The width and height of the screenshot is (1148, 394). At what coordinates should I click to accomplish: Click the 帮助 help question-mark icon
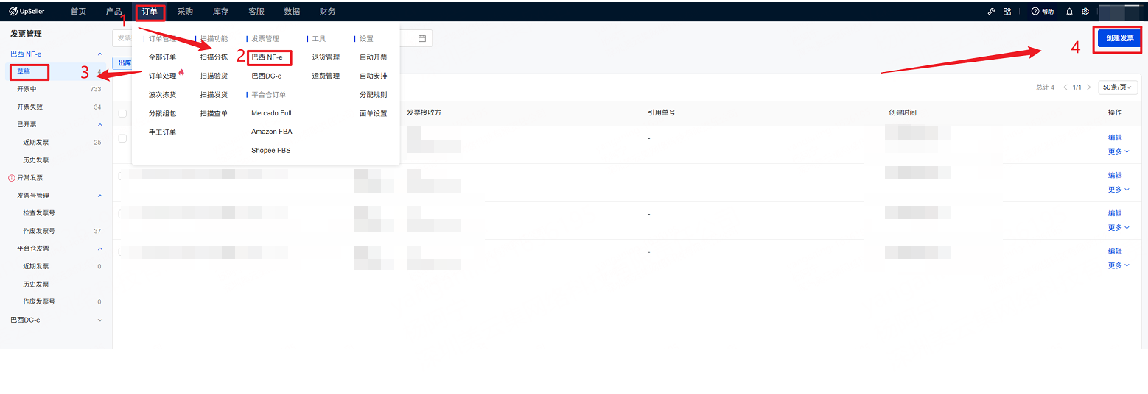click(x=1035, y=12)
